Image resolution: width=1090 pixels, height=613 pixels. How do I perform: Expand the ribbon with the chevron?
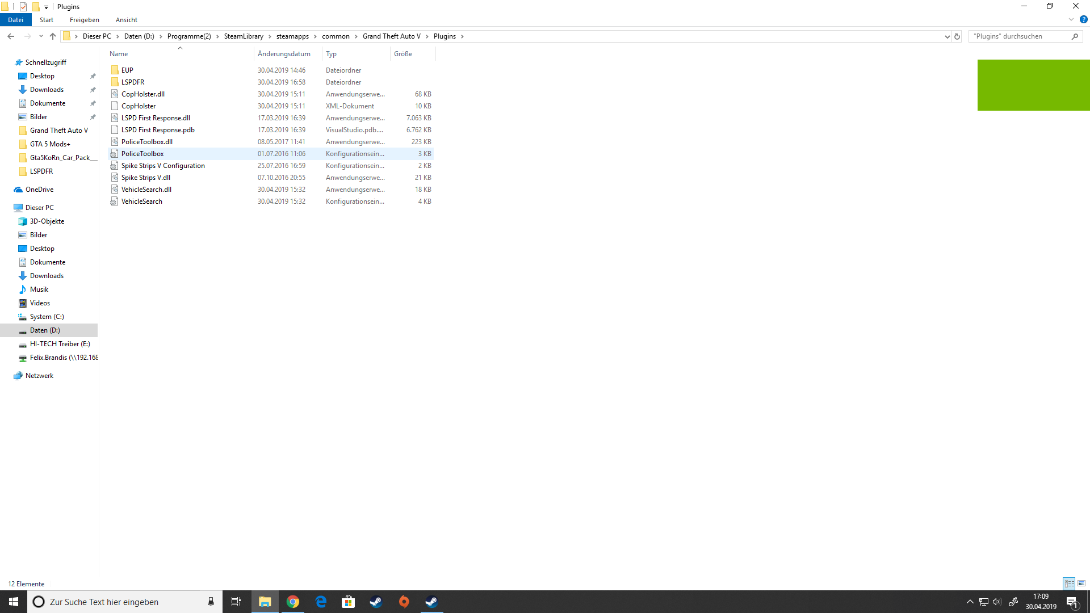tap(1071, 19)
